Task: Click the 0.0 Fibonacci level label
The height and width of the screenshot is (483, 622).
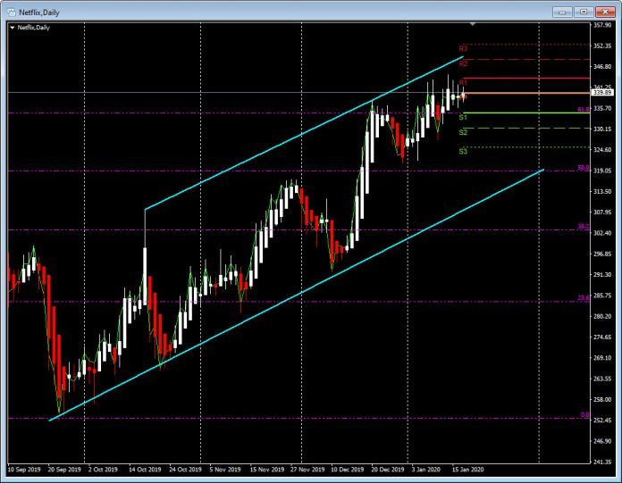Action: point(584,414)
